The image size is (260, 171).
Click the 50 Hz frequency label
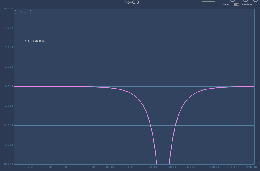[x=91, y=167]
